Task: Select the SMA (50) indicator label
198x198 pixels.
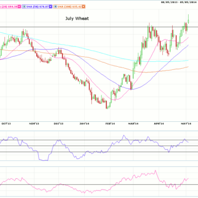Action: (37, 6)
